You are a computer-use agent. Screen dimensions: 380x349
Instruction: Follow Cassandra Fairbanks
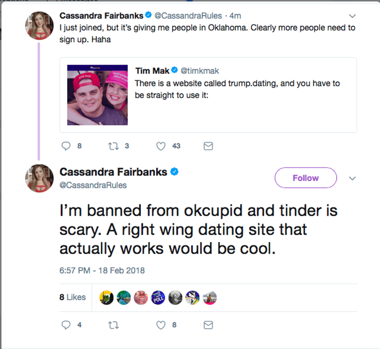[305, 178]
